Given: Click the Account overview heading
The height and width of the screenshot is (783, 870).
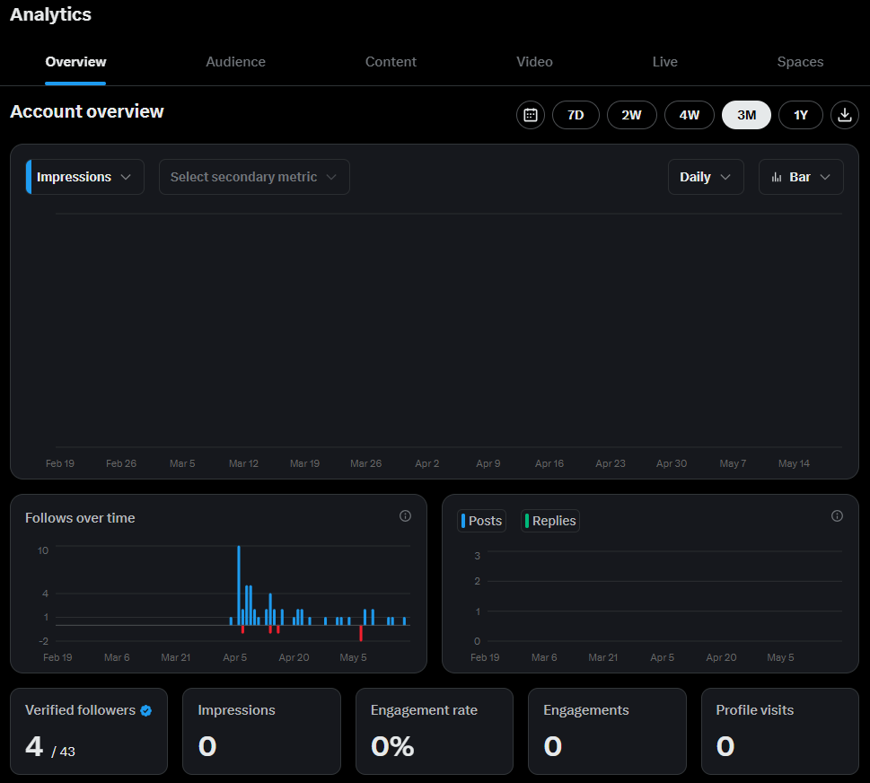Looking at the screenshot, I should (87, 111).
